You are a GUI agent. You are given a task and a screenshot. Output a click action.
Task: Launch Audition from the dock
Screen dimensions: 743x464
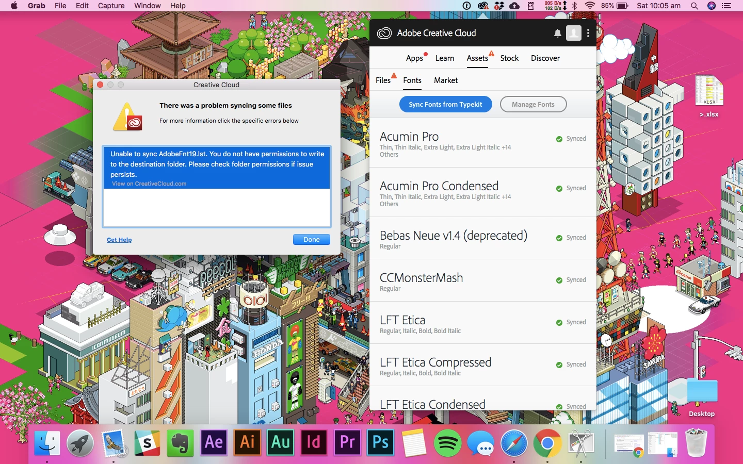281,442
